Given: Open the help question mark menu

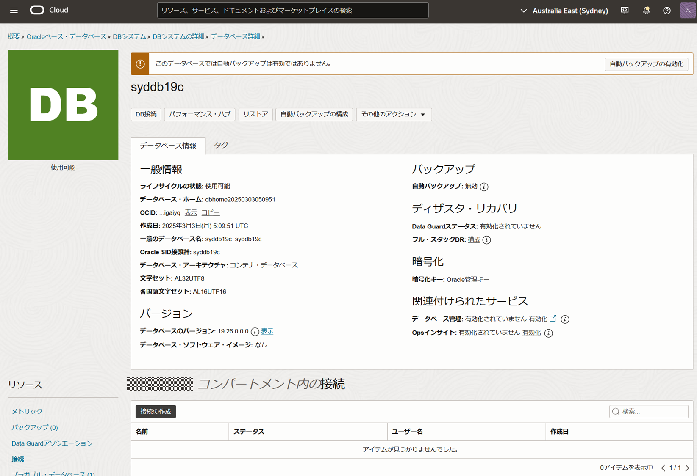Looking at the screenshot, I should 667,11.
